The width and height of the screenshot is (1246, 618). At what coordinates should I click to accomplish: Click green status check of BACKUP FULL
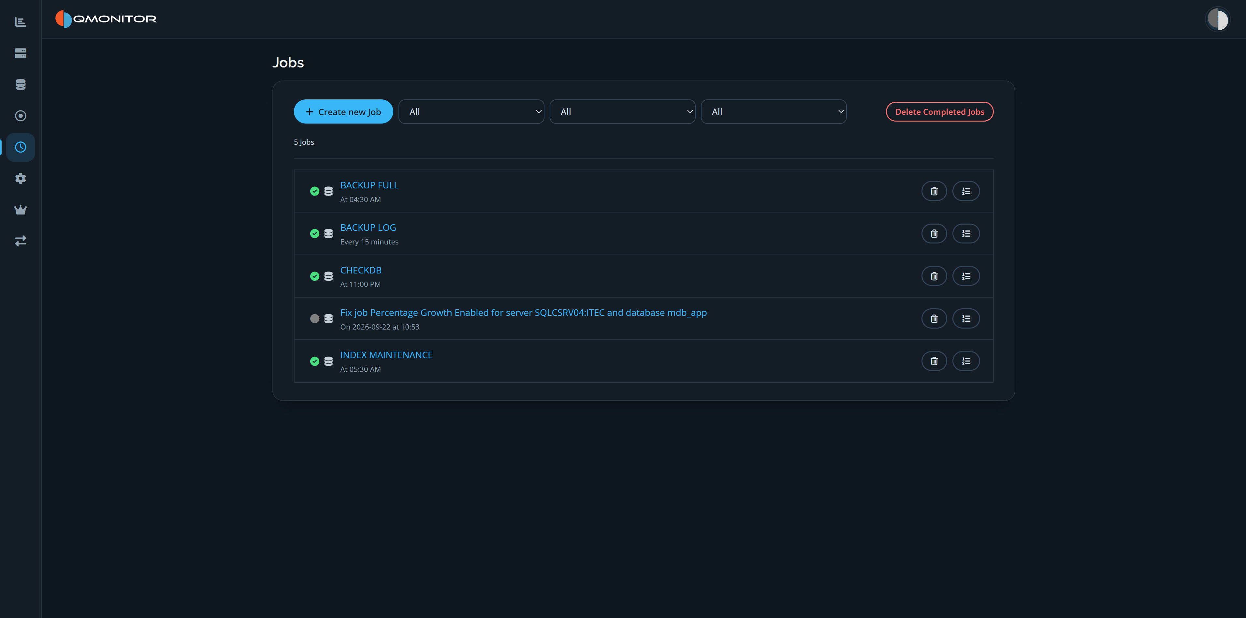pyautogui.click(x=315, y=191)
